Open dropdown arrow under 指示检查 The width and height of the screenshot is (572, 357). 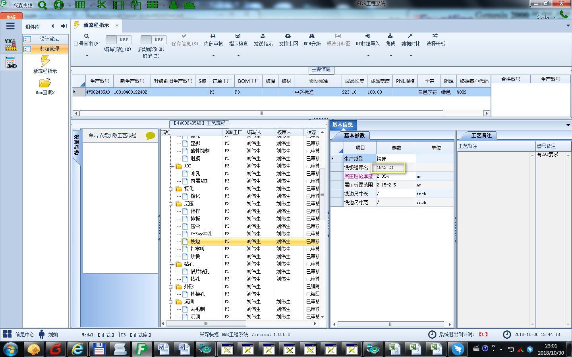coord(238,56)
